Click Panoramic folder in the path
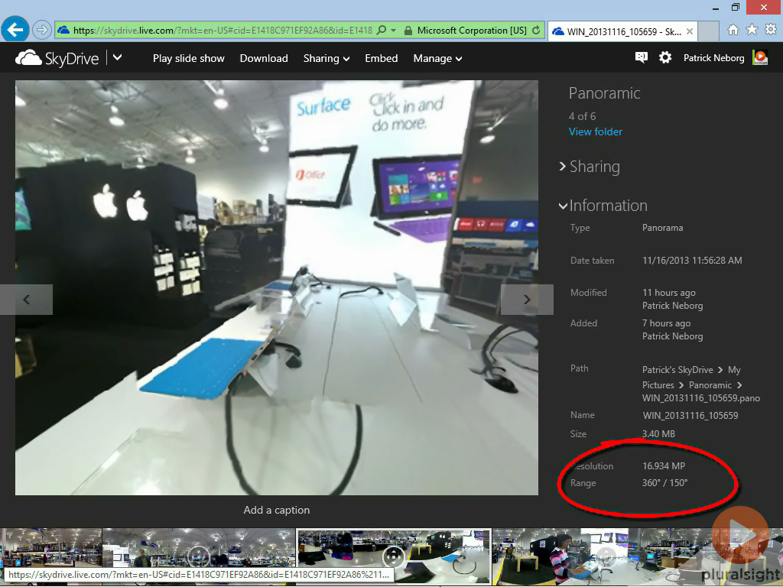The image size is (783, 587). coord(710,385)
